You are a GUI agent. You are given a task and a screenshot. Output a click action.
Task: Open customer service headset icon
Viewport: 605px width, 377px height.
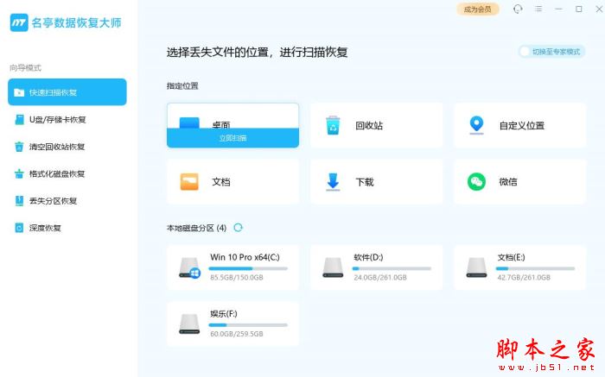518,9
